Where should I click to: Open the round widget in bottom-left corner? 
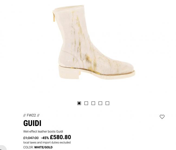coord(2,148)
